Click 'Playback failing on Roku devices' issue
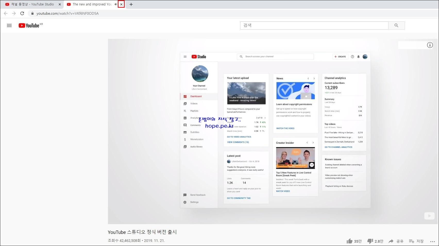This screenshot has height=246, width=439. [x=339, y=186]
